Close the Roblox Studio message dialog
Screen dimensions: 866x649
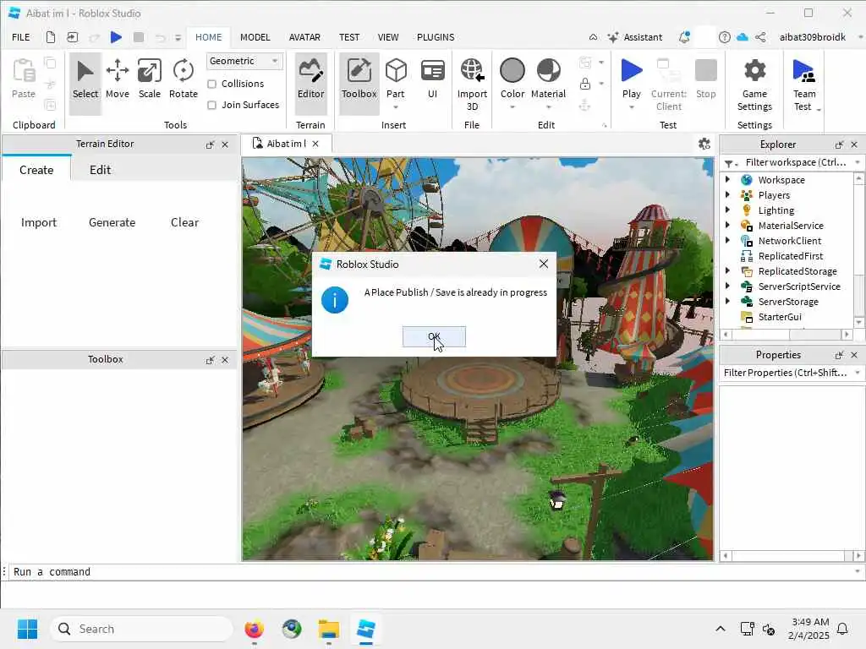pos(544,264)
